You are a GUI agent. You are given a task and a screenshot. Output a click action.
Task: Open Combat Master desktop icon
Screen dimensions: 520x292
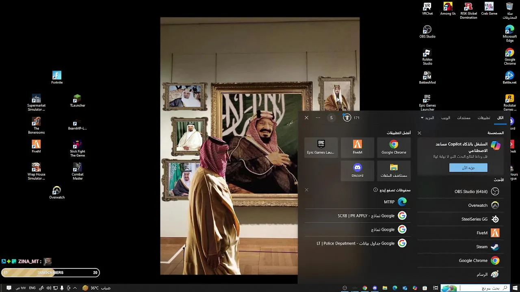[x=77, y=172]
